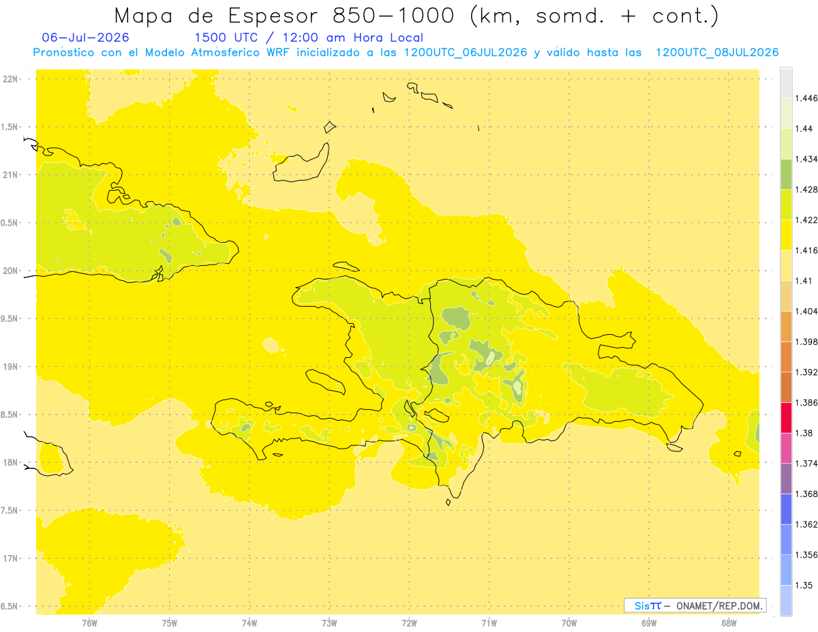Viewport: 818px width, 632px height.
Task: Click the color bar value '1.434'
Action: pos(806,160)
